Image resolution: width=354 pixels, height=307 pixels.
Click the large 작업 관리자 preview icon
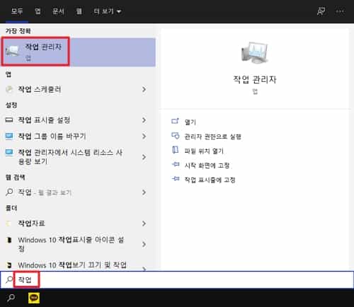point(255,52)
